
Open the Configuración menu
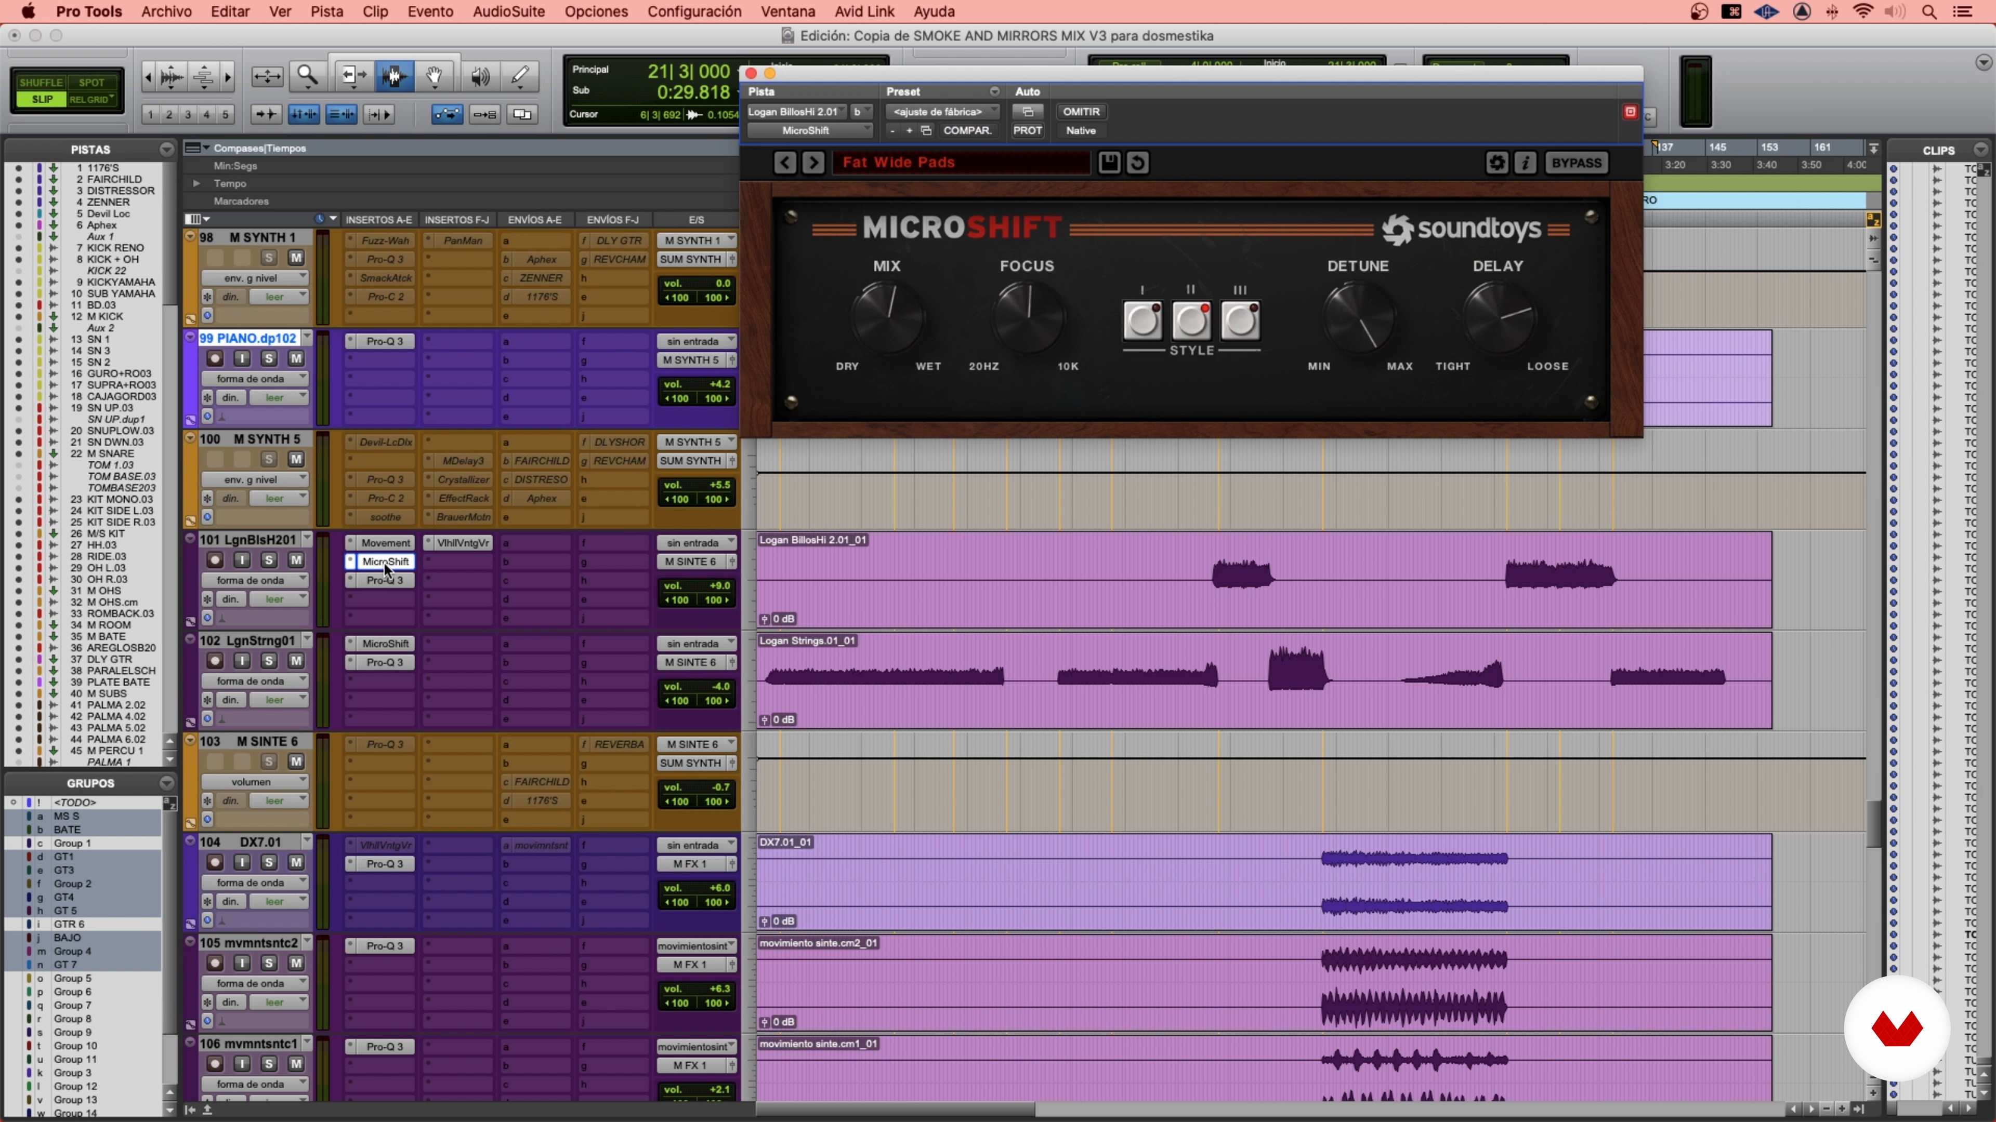[694, 11]
